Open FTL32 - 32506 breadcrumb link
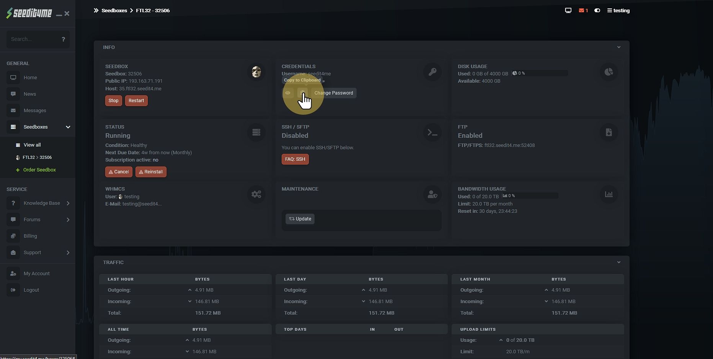This screenshot has width=713, height=359. [153, 10]
